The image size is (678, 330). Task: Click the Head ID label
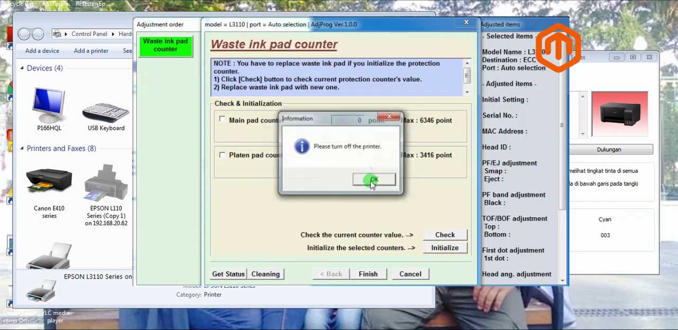(x=496, y=147)
